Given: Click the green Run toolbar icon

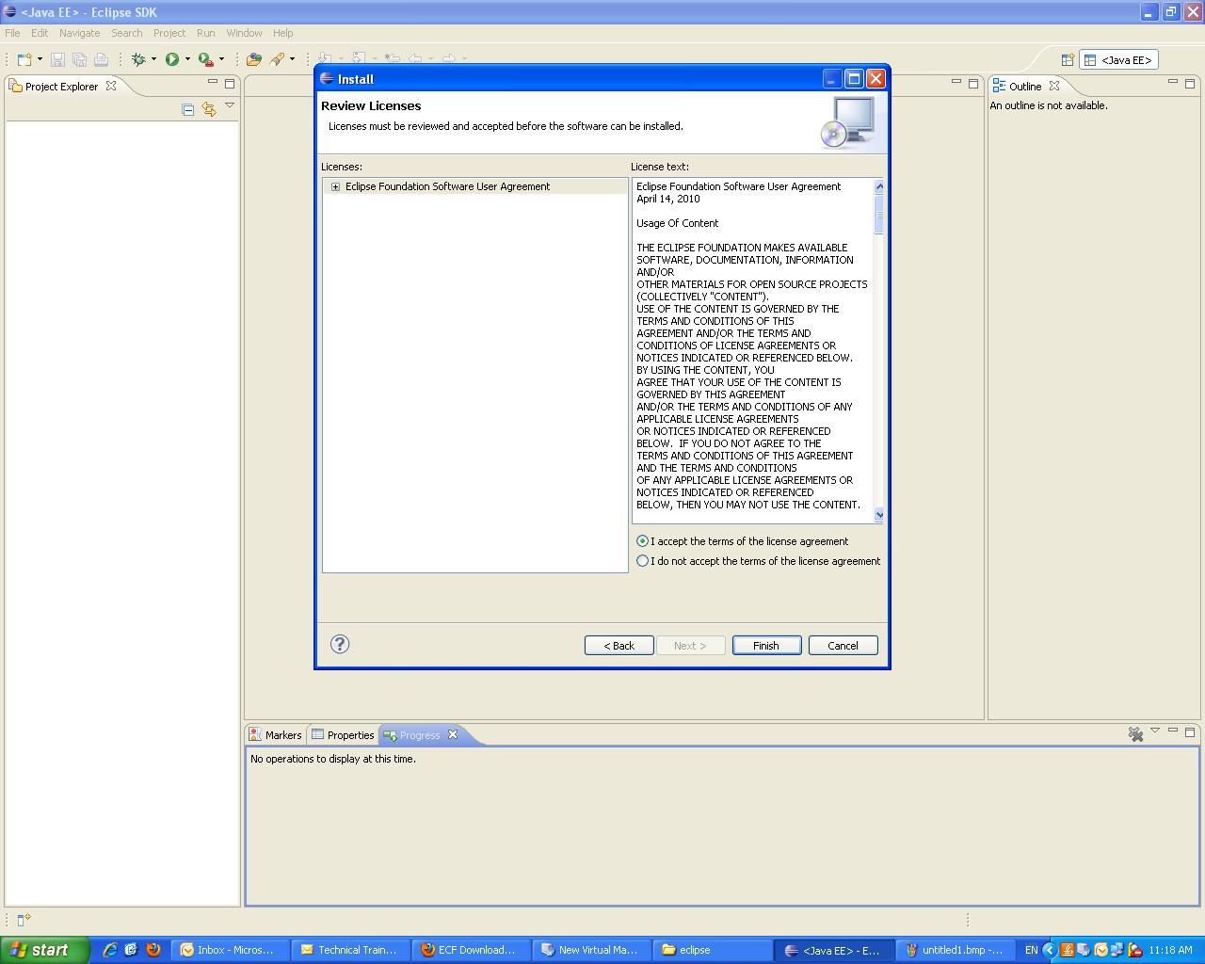Looking at the screenshot, I should (x=172, y=59).
